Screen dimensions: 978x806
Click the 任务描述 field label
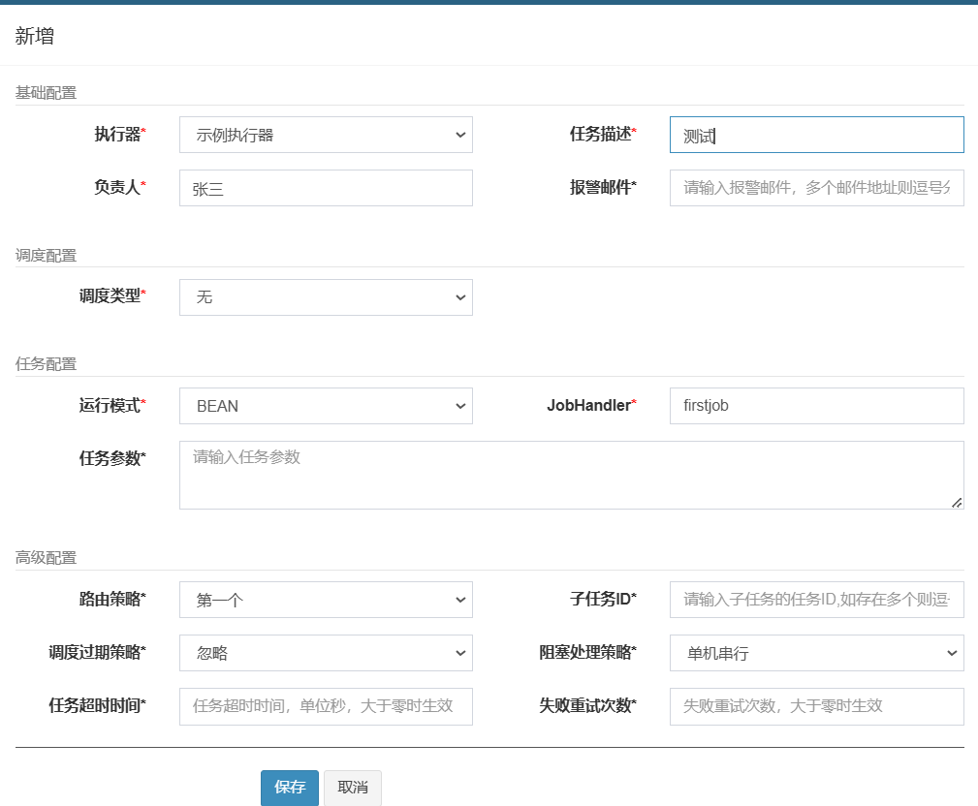point(603,134)
